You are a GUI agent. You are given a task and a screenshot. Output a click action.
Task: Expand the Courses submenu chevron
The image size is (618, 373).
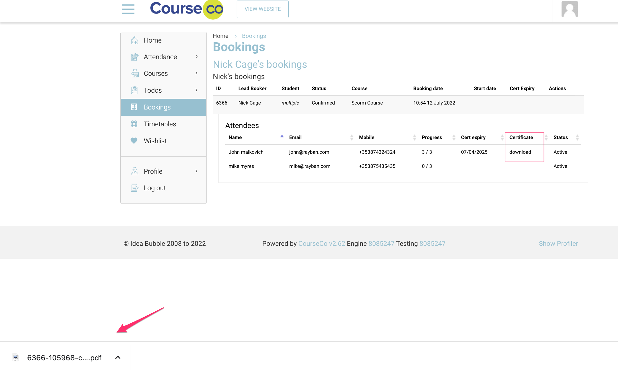pos(196,73)
